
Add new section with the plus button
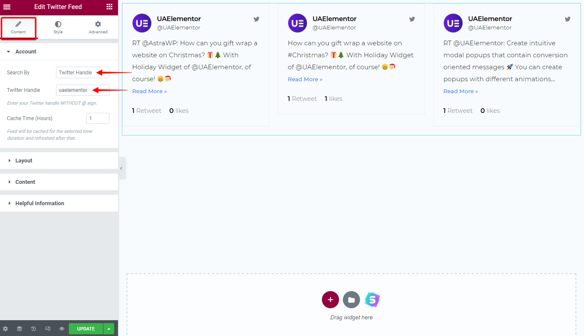(330, 300)
